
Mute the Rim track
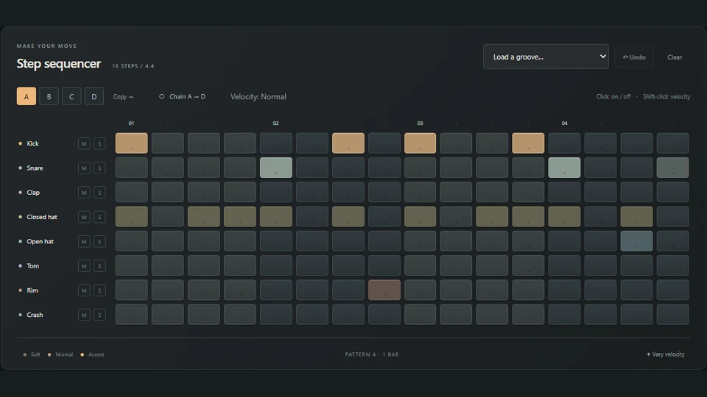pyautogui.click(x=84, y=290)
